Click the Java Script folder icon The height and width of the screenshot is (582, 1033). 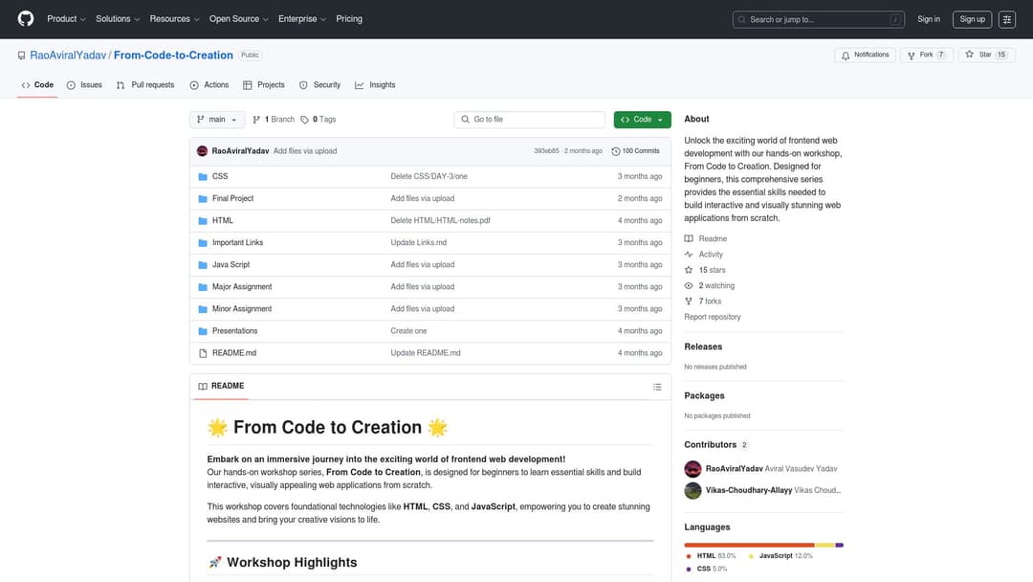click(x=203, y=265)
